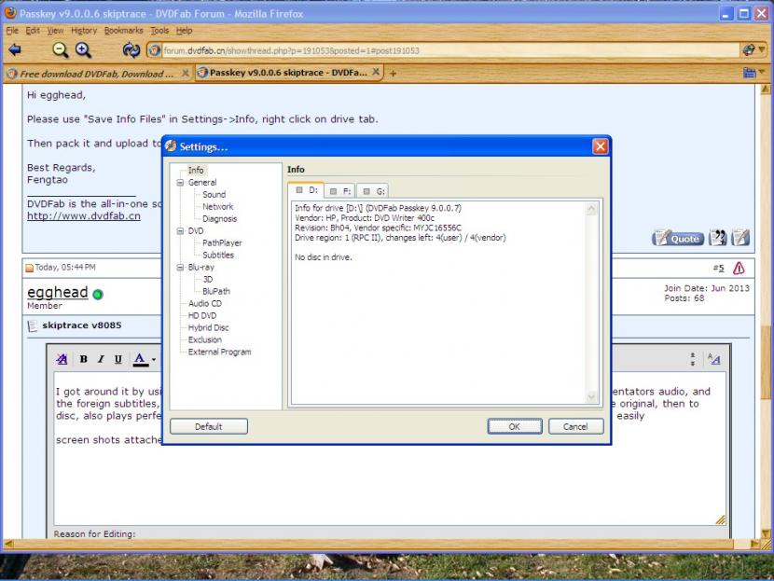The image size is (774, 581).
Task: Collapse the Blu-ray tree node
Action: pyautogui.click(x=180, y=267)
